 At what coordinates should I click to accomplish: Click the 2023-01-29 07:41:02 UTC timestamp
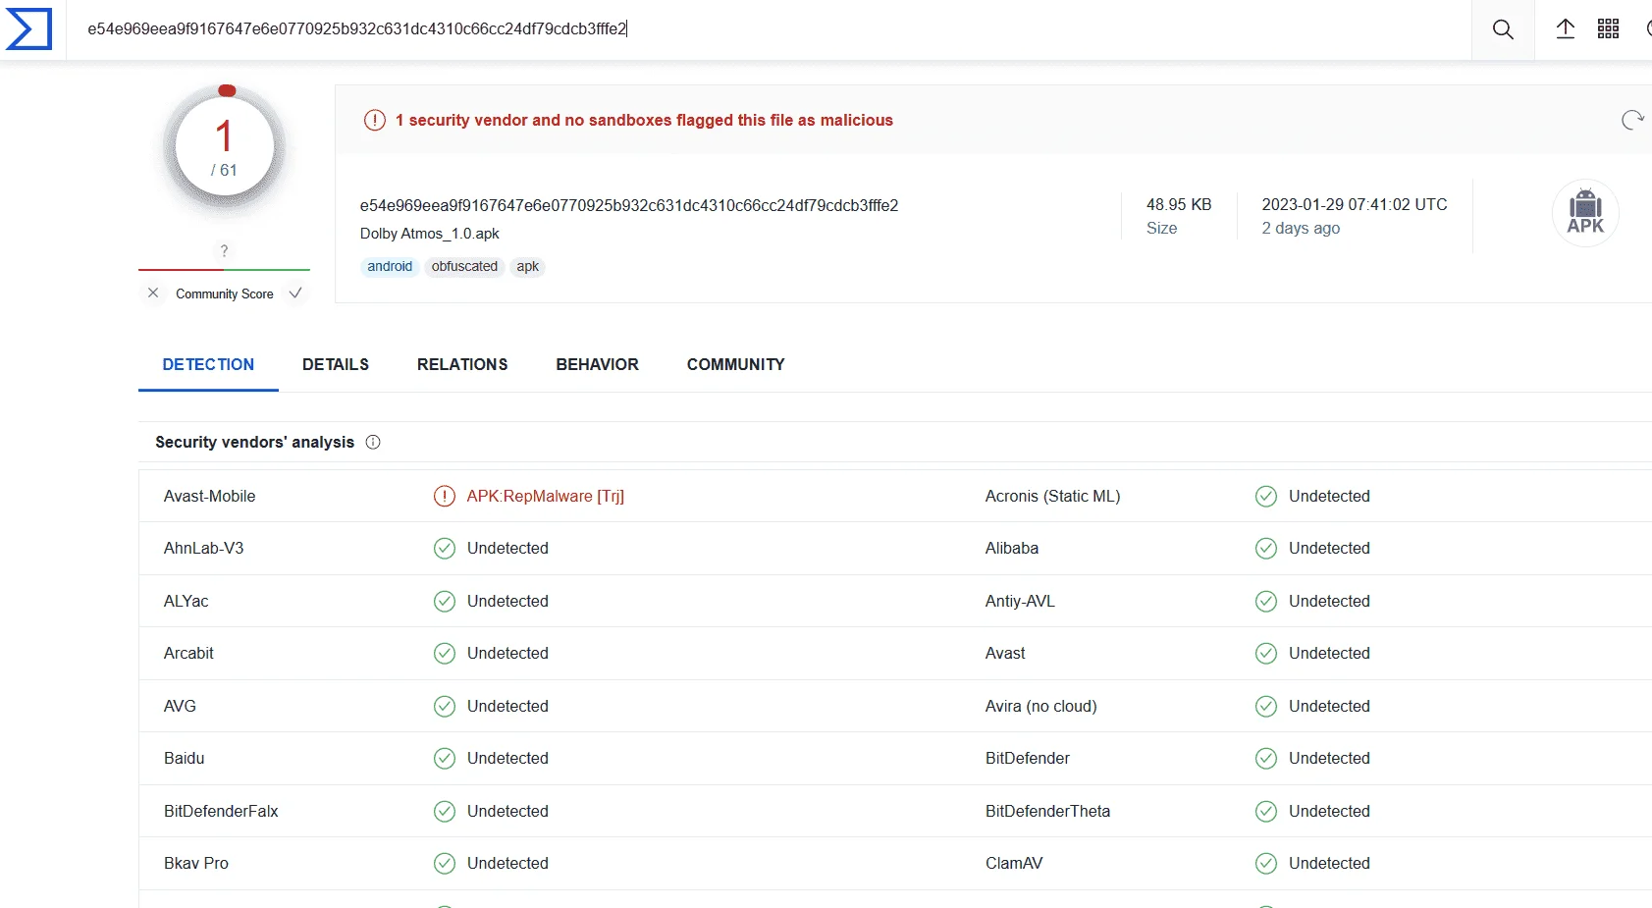point(1355,204)
